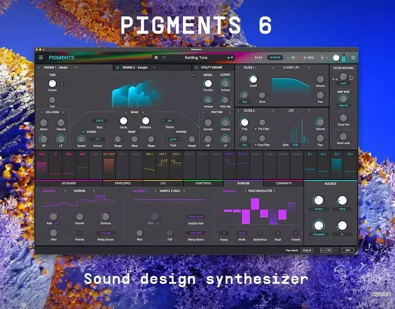Select previous preset with up arrow
Viewport: 395px width, 309px height.
click(x=229, y=58)
